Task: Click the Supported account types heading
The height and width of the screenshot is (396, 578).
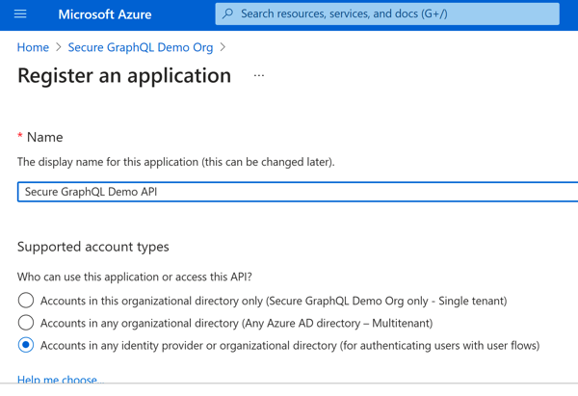Action: tap(92, 247)
